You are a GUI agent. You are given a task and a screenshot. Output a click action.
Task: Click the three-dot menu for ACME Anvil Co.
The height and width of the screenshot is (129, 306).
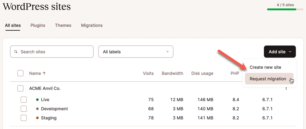[286, 88]
